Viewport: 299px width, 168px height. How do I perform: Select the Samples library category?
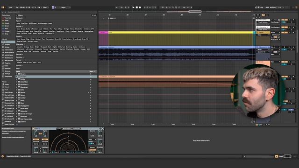[x=7, y=69]
